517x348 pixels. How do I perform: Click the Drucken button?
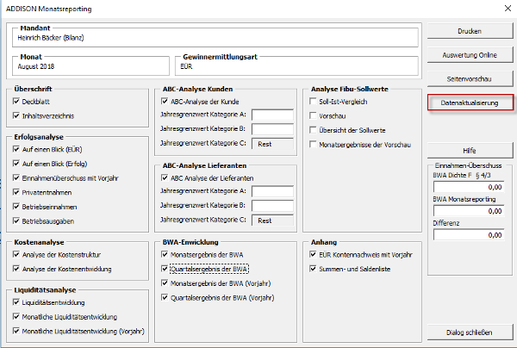470,31
